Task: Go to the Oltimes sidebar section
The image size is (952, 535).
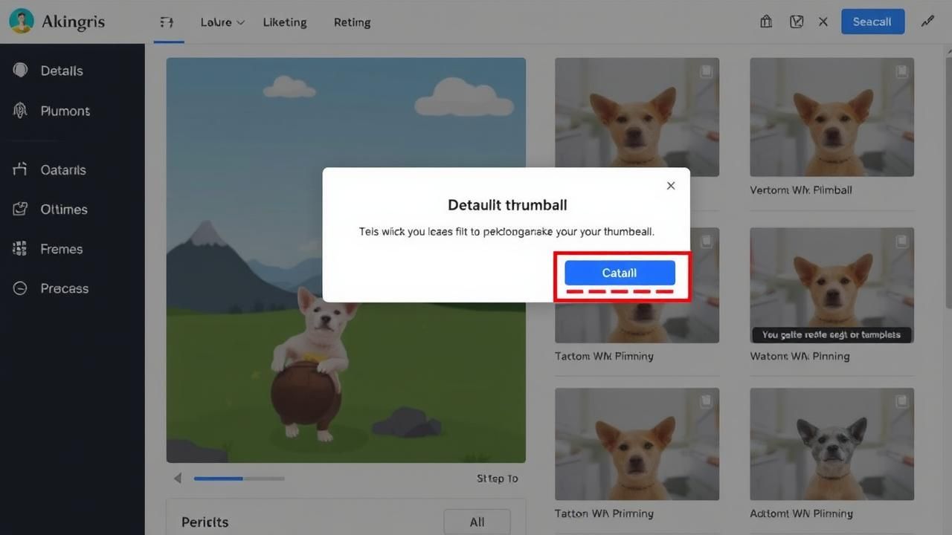Action: [63, 210]
